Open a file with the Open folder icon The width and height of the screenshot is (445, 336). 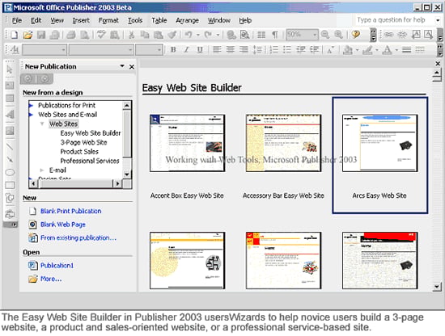(28, 35)
